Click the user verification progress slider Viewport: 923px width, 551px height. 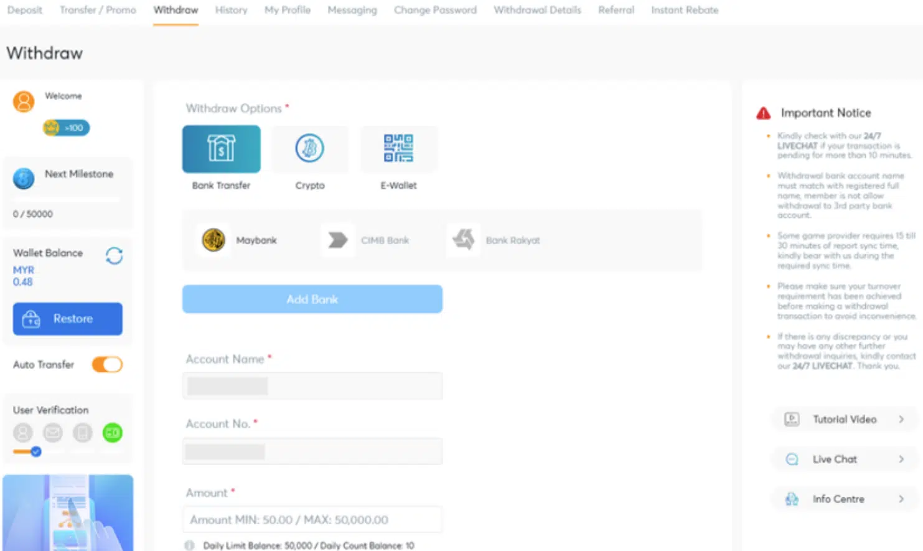click(x=27, y=451)
